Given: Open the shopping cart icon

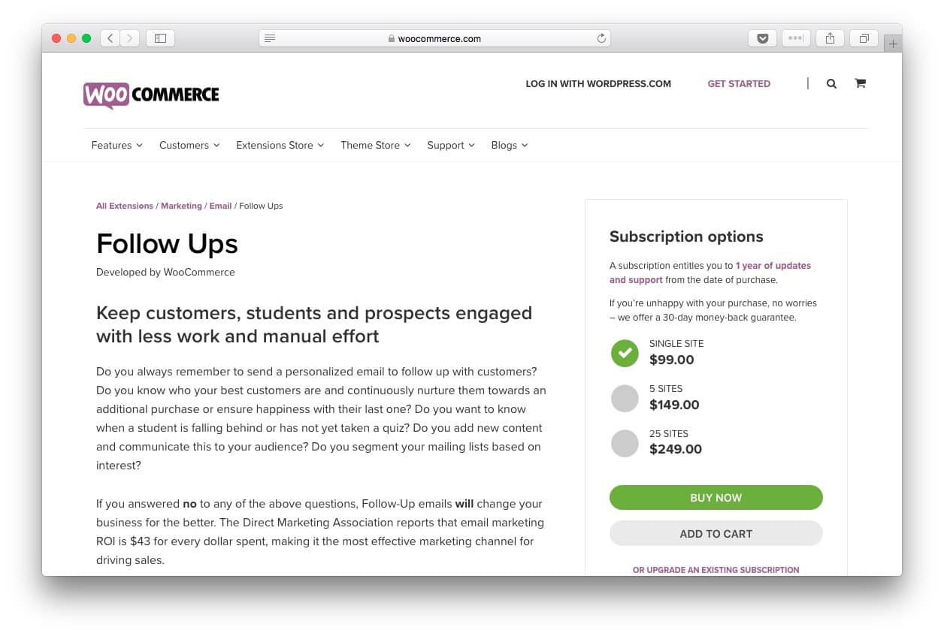Looking at the screenshot, I should coord(860,83).
